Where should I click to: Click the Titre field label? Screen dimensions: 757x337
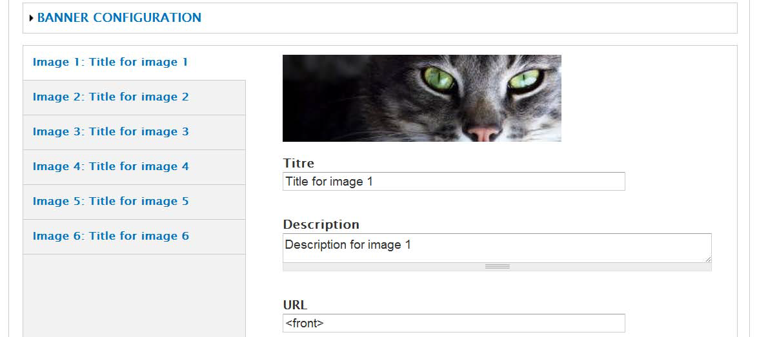[298, 164]
